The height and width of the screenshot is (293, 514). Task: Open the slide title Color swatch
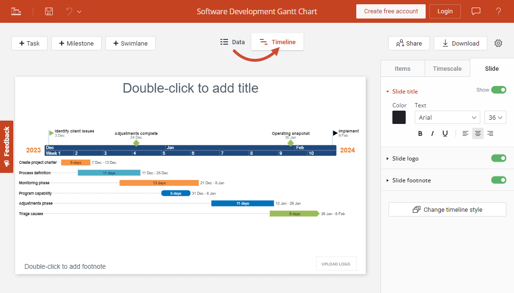tap(399, 117)
